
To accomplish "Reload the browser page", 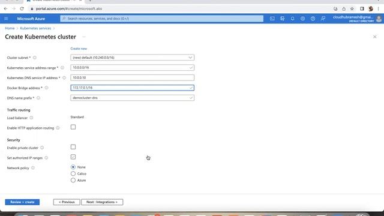I will point(22,8).
